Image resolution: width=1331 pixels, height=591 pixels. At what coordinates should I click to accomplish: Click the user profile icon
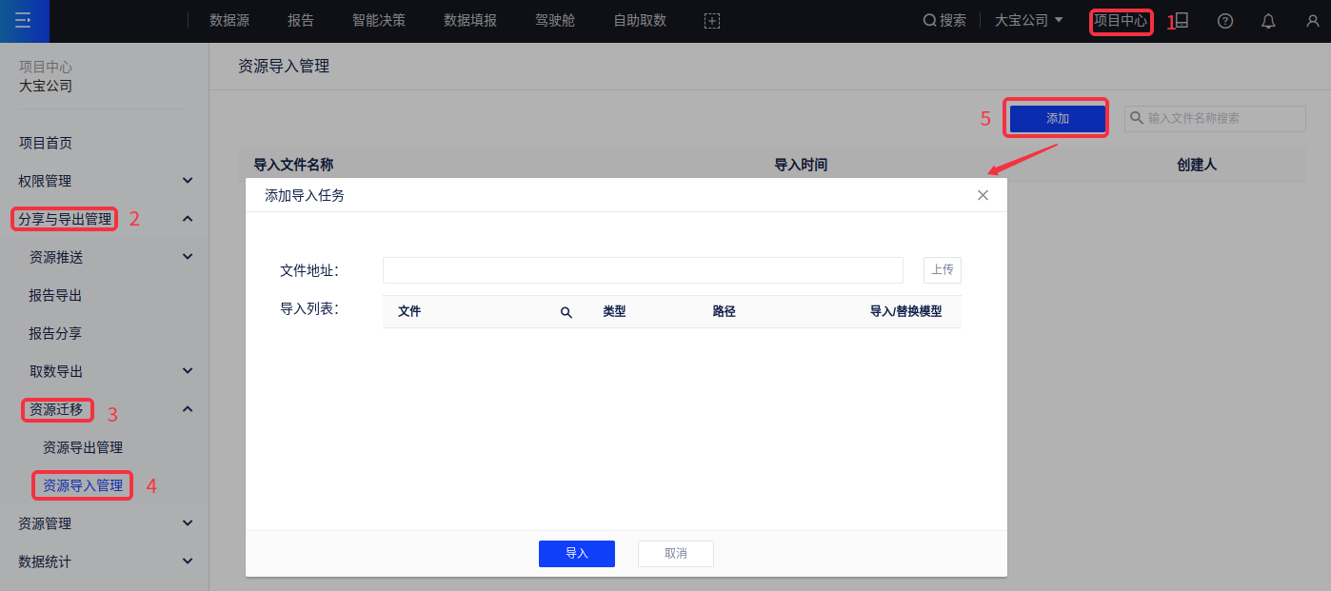[x=1312, y=21]
